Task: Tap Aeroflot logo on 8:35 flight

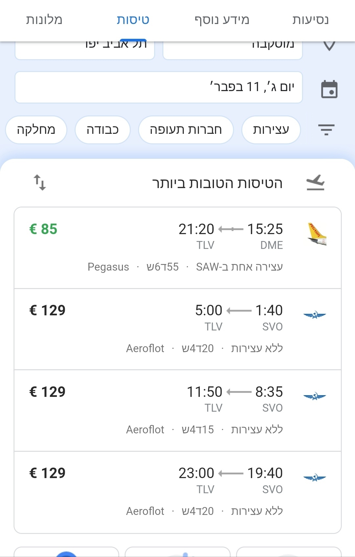Action: pyautogui.click(x=315, y=397)
